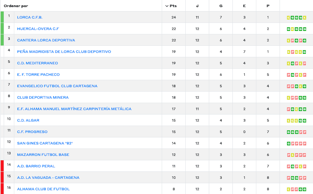The width and height of the screenshot is (313, 194).
Task: Click red relegation marker beside rank 16
Action: pos(2,189)
